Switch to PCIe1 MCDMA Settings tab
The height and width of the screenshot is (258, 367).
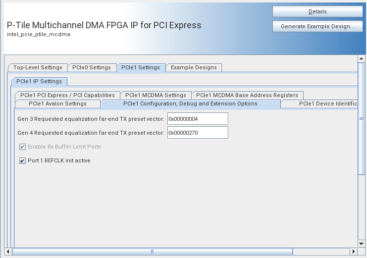(x=156, y=95)
